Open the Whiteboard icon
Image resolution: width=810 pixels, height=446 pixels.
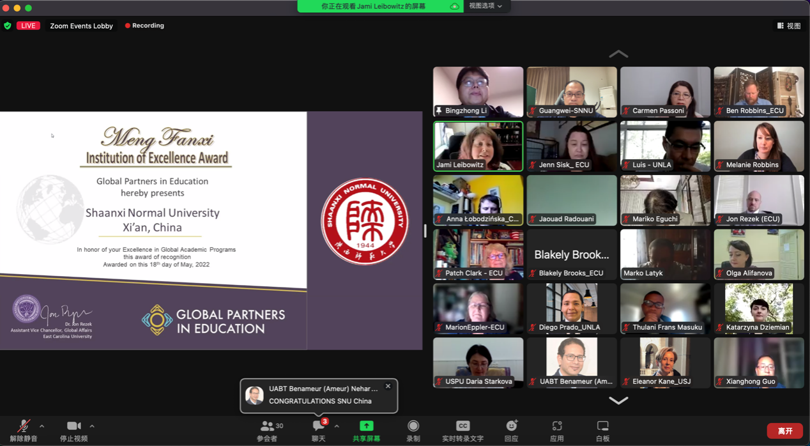[602, 426]
